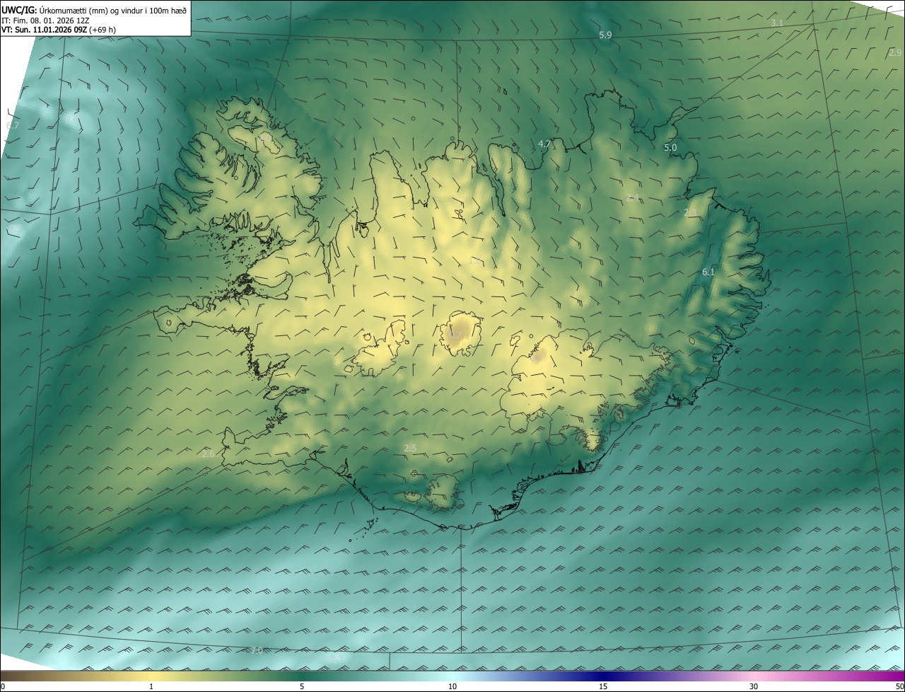This screenshot has height=692, width=905.
Task: Click the color bar label 30
Action: (x=754, y=686)
